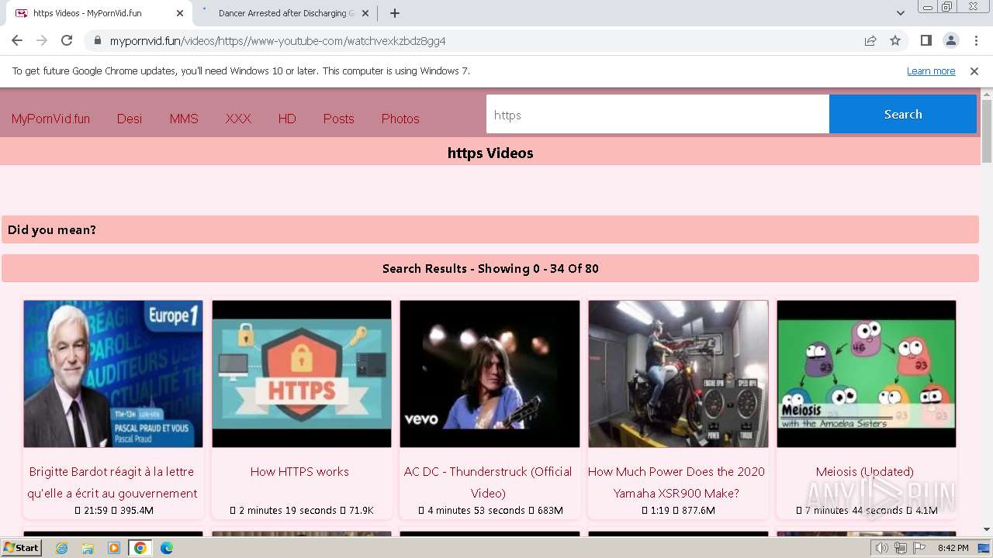Click the '4 minutes 53 seconds' duration text
The width and height of the screenshot is (993, 558).
point(476,511)
